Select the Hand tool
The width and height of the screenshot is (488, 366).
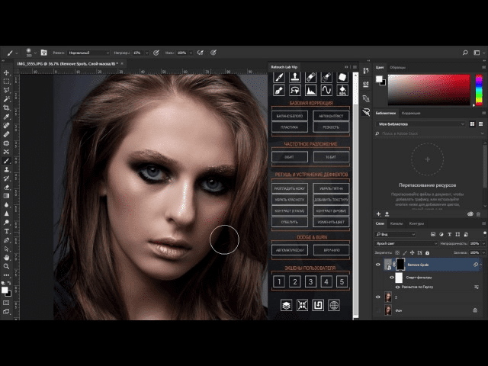tap(6, 258)
